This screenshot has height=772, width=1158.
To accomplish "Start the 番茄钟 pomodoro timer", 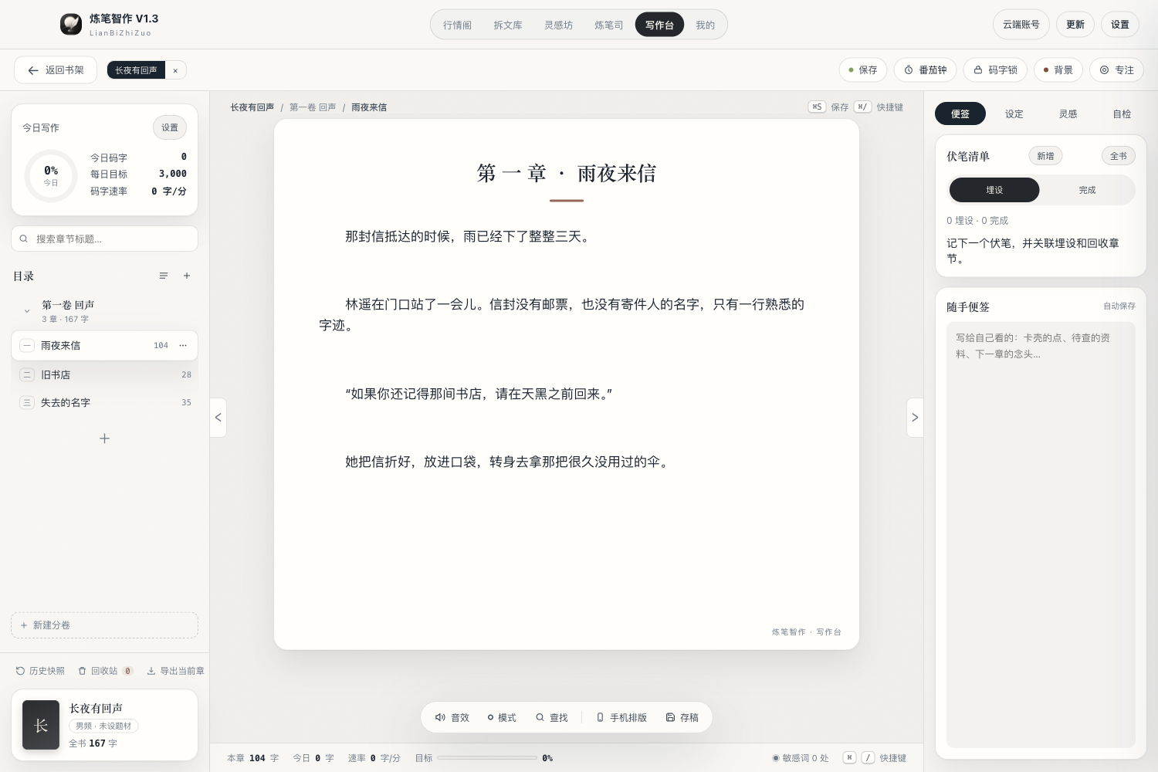I will coord(926,70).
